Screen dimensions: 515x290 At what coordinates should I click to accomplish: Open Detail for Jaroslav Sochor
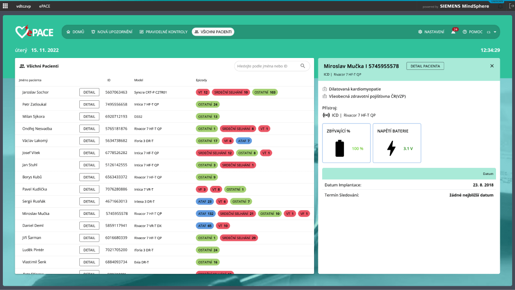pos(89,92)
